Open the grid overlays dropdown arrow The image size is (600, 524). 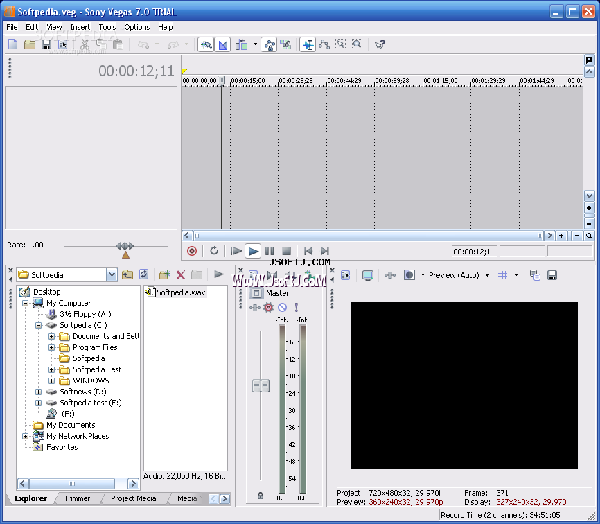(x=516, y=274)
